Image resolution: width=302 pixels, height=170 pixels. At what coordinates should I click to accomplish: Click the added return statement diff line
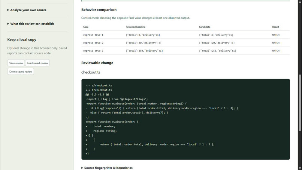click(x=150, y=144)
